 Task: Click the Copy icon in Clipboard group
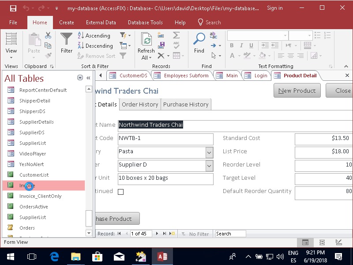[x=48, y=45]
